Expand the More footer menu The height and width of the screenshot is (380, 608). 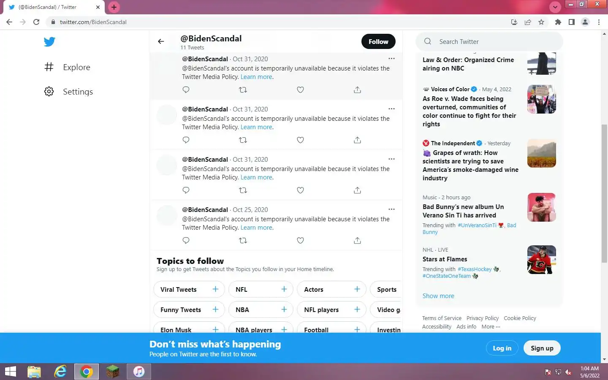491,327
